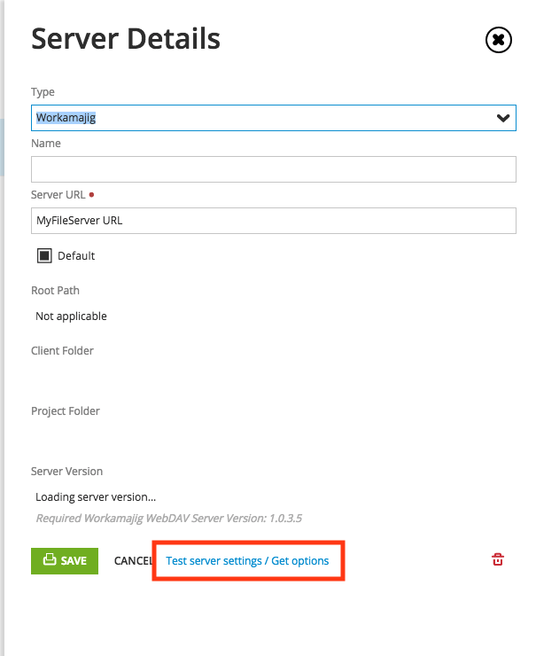Toggle the Default checkbox
This screenshot has width=536, height=656.
44,255
